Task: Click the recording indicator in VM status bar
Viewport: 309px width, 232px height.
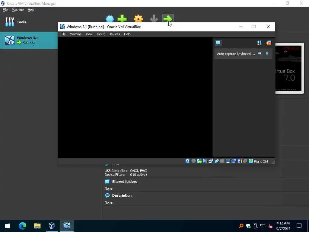Action: pos(234,161)
